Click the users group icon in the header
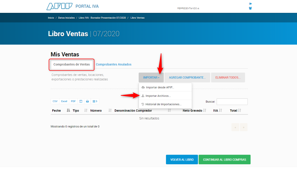The height and width of the screenshot is (169, 297). 250,8
